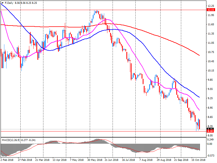Click the MACD(12,26,9) indicator label
Screen dimensions: 217x163
coord(11,140)
